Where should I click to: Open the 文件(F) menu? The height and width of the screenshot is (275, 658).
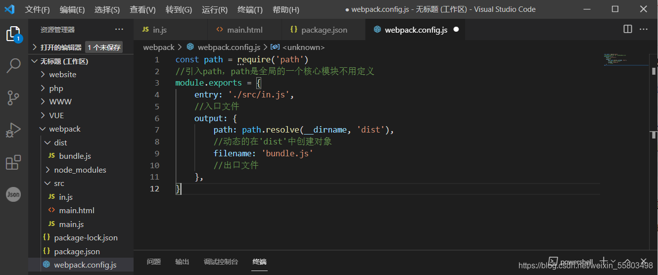click(x=38, y=9)
